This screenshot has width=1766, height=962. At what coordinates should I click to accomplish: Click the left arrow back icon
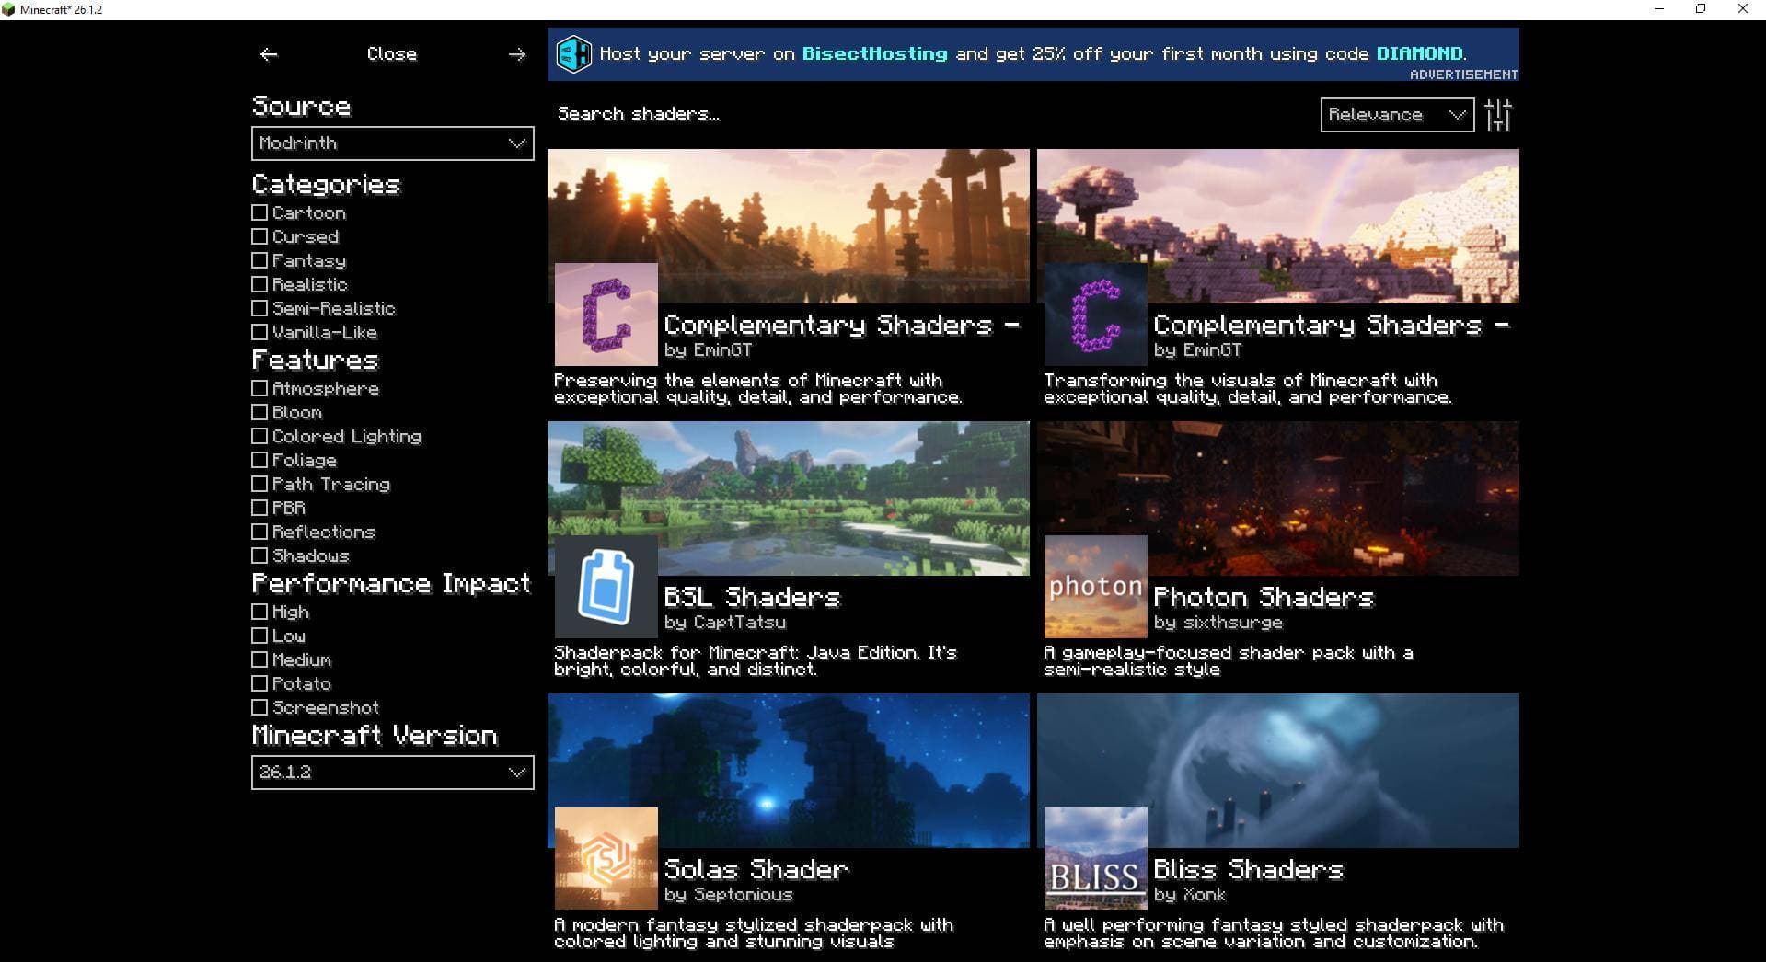click(x=269, y=54)
